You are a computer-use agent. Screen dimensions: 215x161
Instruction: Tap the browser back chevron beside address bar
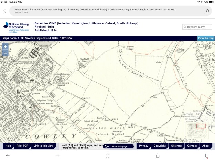pos(4,11)
